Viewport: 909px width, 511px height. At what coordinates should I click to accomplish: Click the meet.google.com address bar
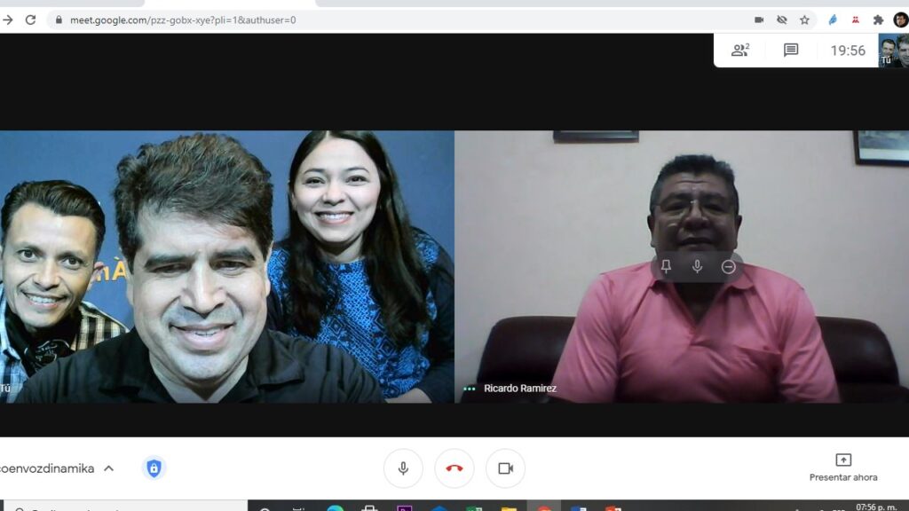coord(355,20)
